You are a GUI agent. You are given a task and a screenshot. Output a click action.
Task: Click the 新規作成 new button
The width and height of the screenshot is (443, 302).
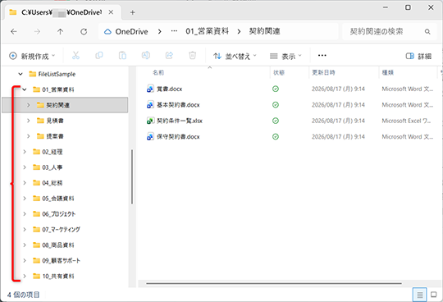tap(32, 57)
